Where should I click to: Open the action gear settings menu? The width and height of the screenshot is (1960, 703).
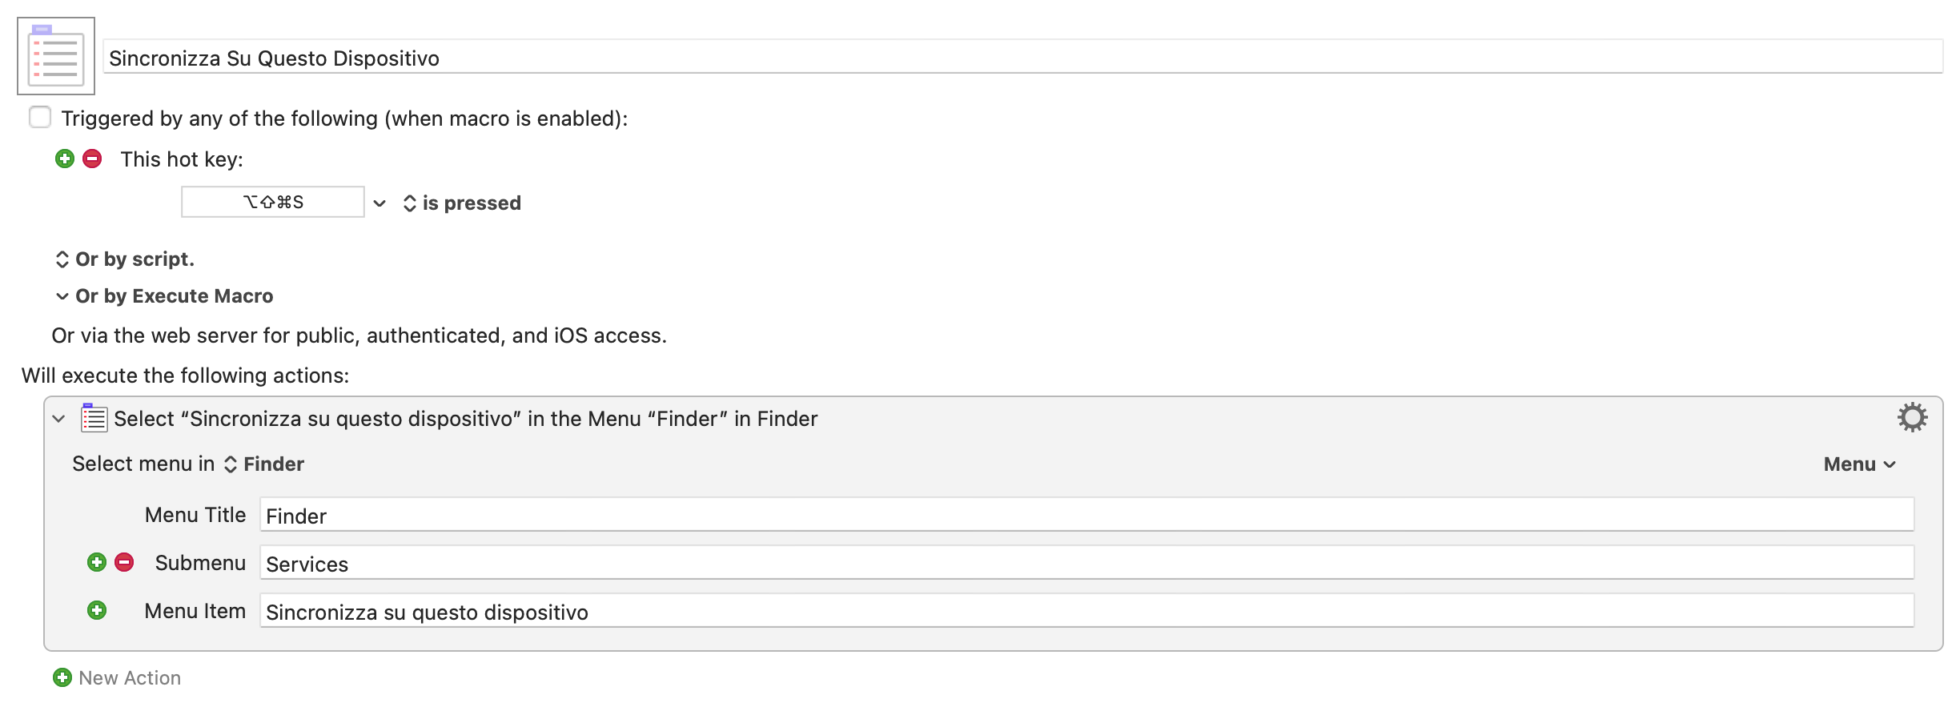click(1912, 417)
